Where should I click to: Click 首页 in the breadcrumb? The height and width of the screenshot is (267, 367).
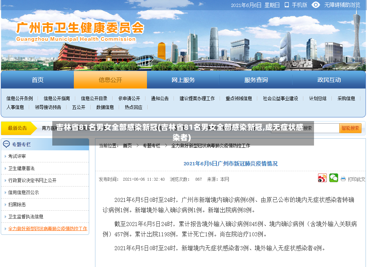pyautogui.click(x=127, y=146)
